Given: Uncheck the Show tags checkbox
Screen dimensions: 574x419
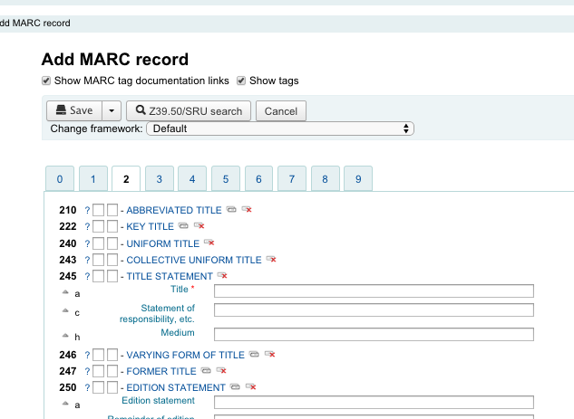Looking at the screenshot, I should (241, 81).
